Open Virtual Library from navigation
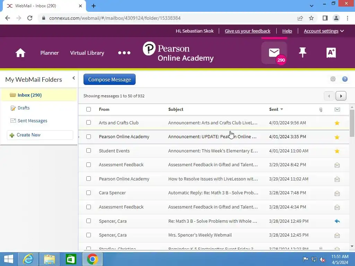The width and height of the screenshot is (355, 266). click(87, 53)
